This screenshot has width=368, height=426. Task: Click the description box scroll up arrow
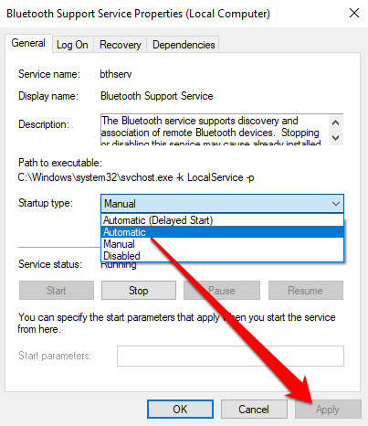point(336,122)
